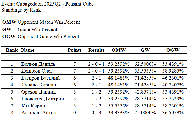187x119 pixels.
Task: Click the 0 - 3 result cell
Action: [96, 113]
